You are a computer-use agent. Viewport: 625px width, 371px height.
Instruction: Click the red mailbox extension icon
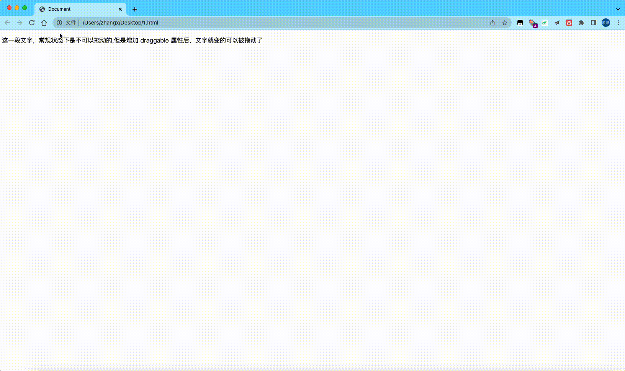click(x=569, y=23)
